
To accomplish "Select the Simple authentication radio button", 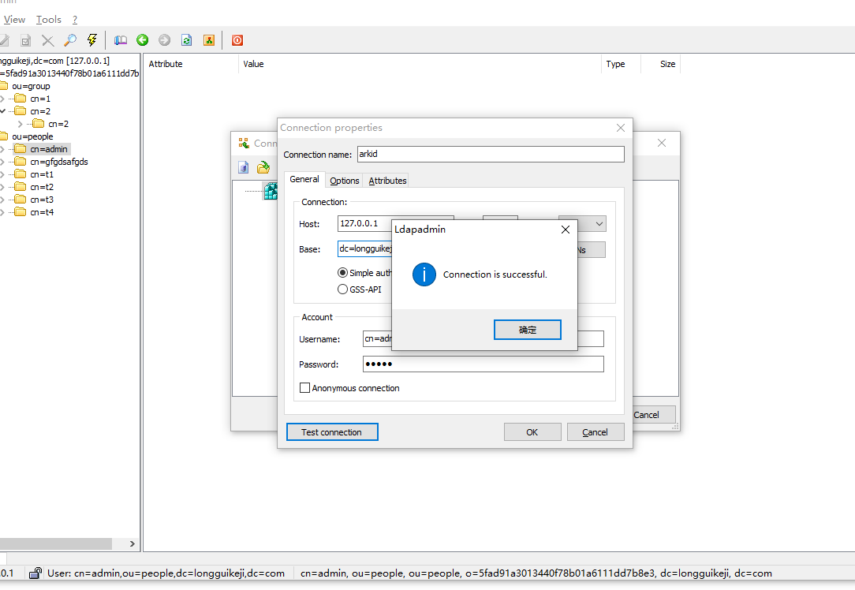I will (x=342, y=272).
